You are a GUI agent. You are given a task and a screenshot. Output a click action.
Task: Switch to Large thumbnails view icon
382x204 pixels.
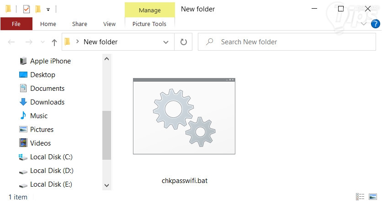point(372,197)
